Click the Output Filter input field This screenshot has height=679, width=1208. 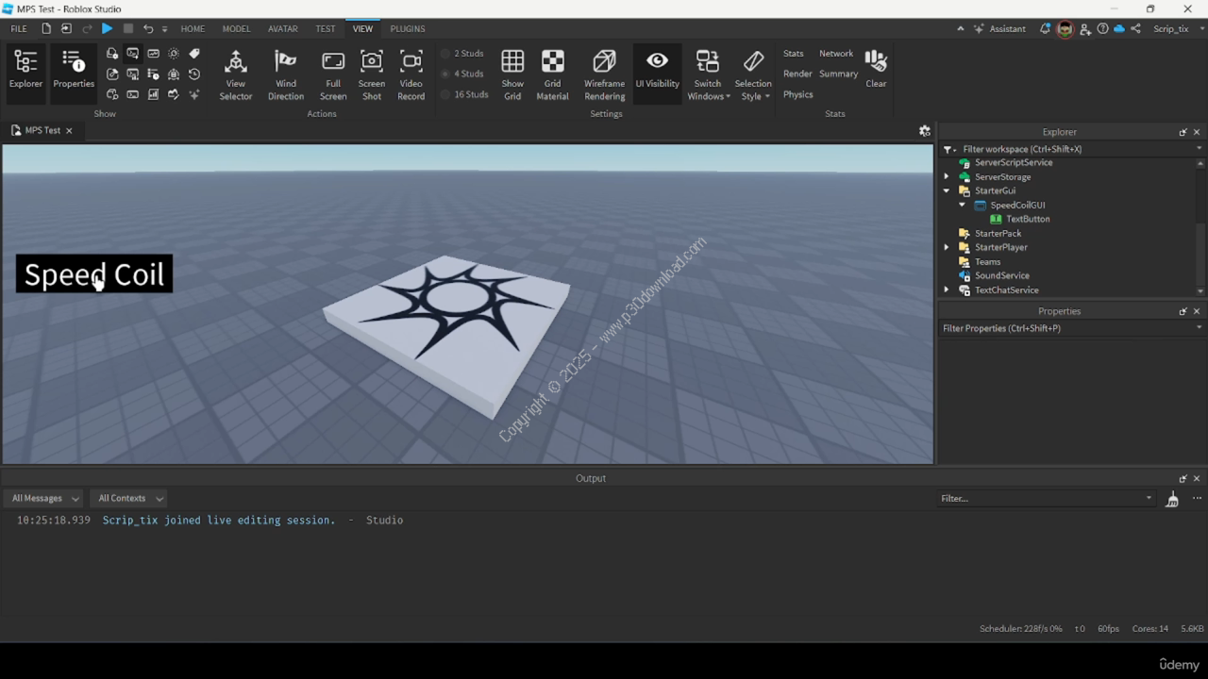(1046, 498)
